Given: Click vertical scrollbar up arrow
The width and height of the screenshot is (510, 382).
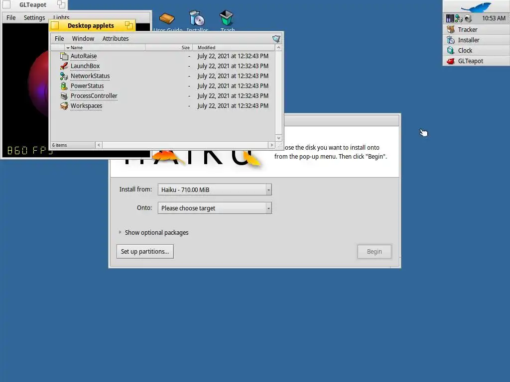Looking at the screenshot, I should pyautogui.click(x=278, y=47).
